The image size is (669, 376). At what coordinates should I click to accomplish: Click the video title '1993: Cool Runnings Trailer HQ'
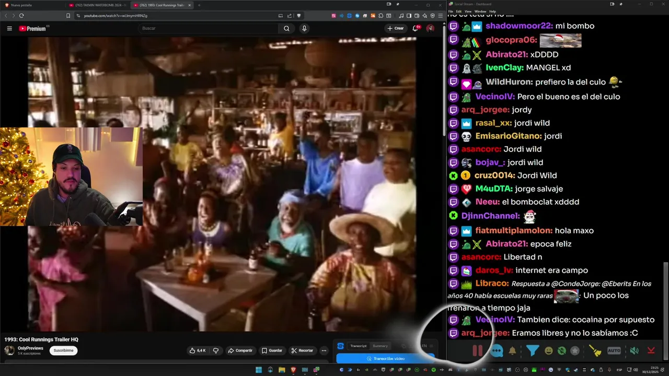pos(41,339)
